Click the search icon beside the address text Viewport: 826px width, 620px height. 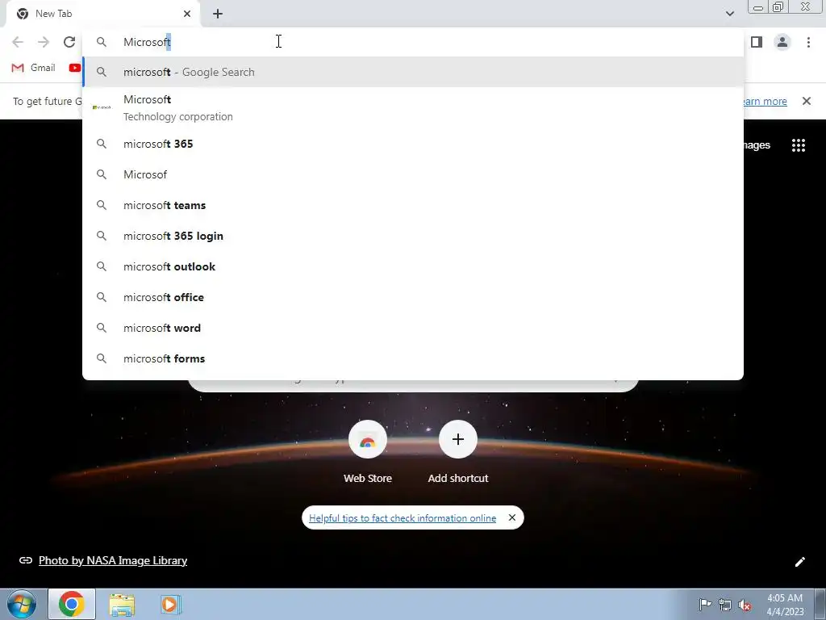pos(102,42)
